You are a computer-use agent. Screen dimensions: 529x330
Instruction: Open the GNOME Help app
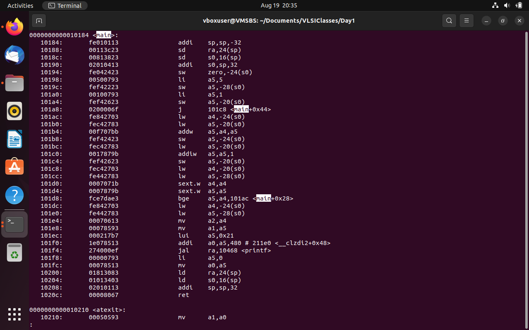[14, 195]
